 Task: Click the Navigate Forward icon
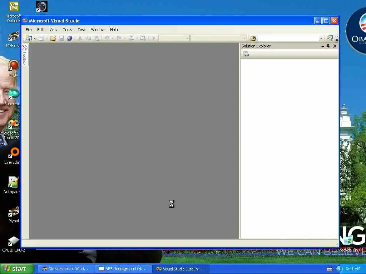coord(143,38)
